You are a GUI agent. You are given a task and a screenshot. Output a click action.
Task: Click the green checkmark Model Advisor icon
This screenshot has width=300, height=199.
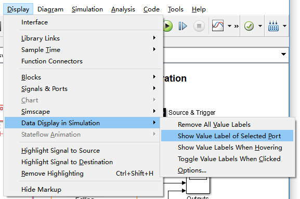tap(249, 26)
